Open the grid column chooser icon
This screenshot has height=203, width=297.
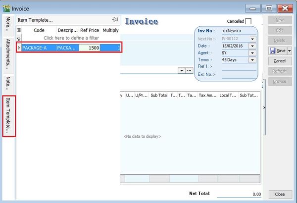(x=19, y=30)
